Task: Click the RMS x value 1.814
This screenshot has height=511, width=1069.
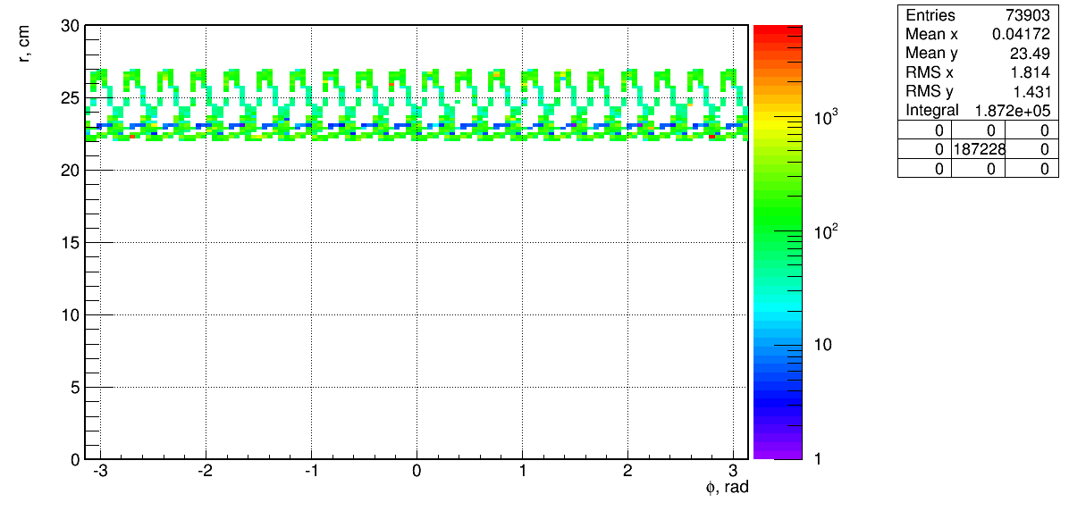Action: tap(1031, 72)
